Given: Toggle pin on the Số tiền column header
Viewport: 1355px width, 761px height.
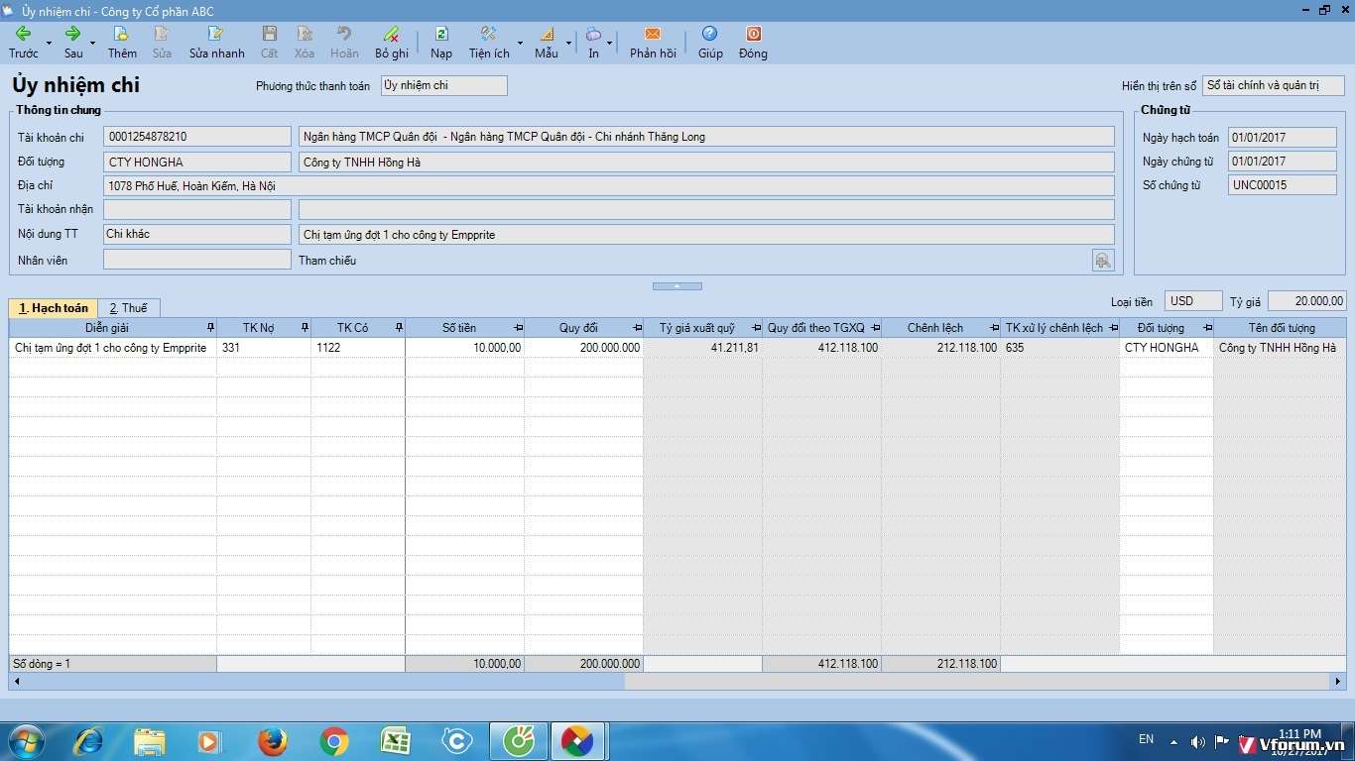Looking at the screenshot, I should (x=518, y=328).
